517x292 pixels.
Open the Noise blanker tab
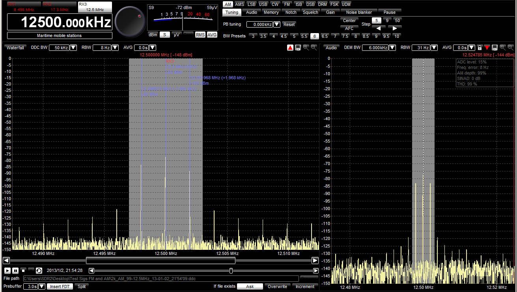359,12
